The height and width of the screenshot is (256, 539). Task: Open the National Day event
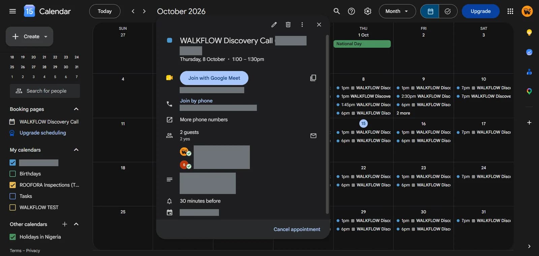(362, 44)
